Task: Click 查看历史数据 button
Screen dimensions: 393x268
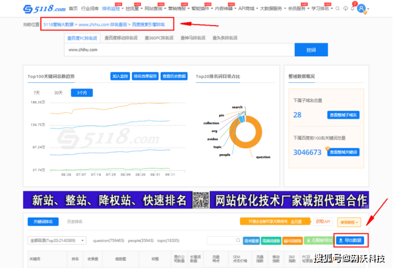Action: (174, 76)
